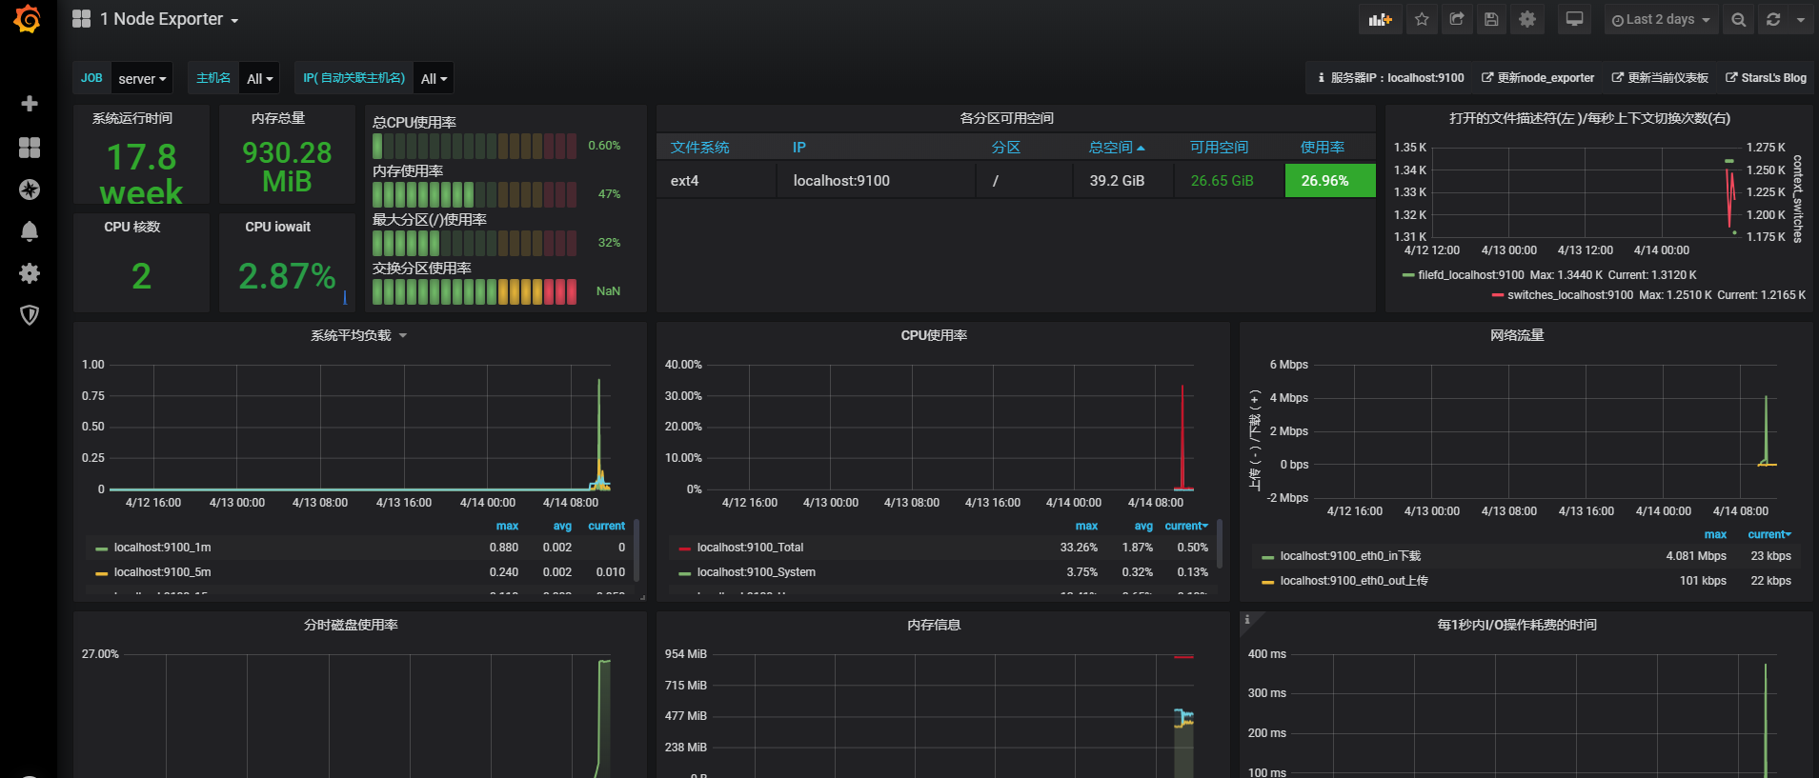Sort table by 分区 column header

click(1005, 148)
